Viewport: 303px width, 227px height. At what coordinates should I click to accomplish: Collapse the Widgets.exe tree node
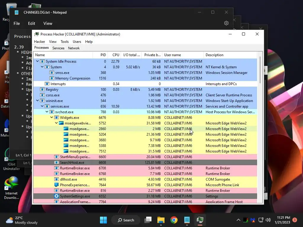click(x=51, y=117)
